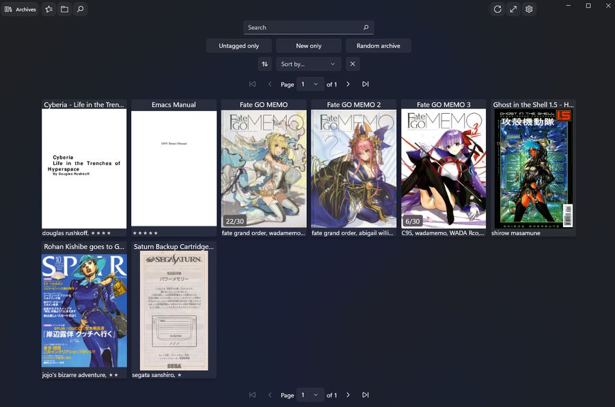615x407 pixels.
Task: Open settings with the gear icon
Action: pyautogui.click(x=529, y=9)
